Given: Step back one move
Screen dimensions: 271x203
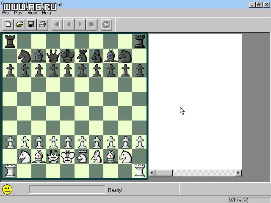Looking at the screenshot, I should 69,25.
